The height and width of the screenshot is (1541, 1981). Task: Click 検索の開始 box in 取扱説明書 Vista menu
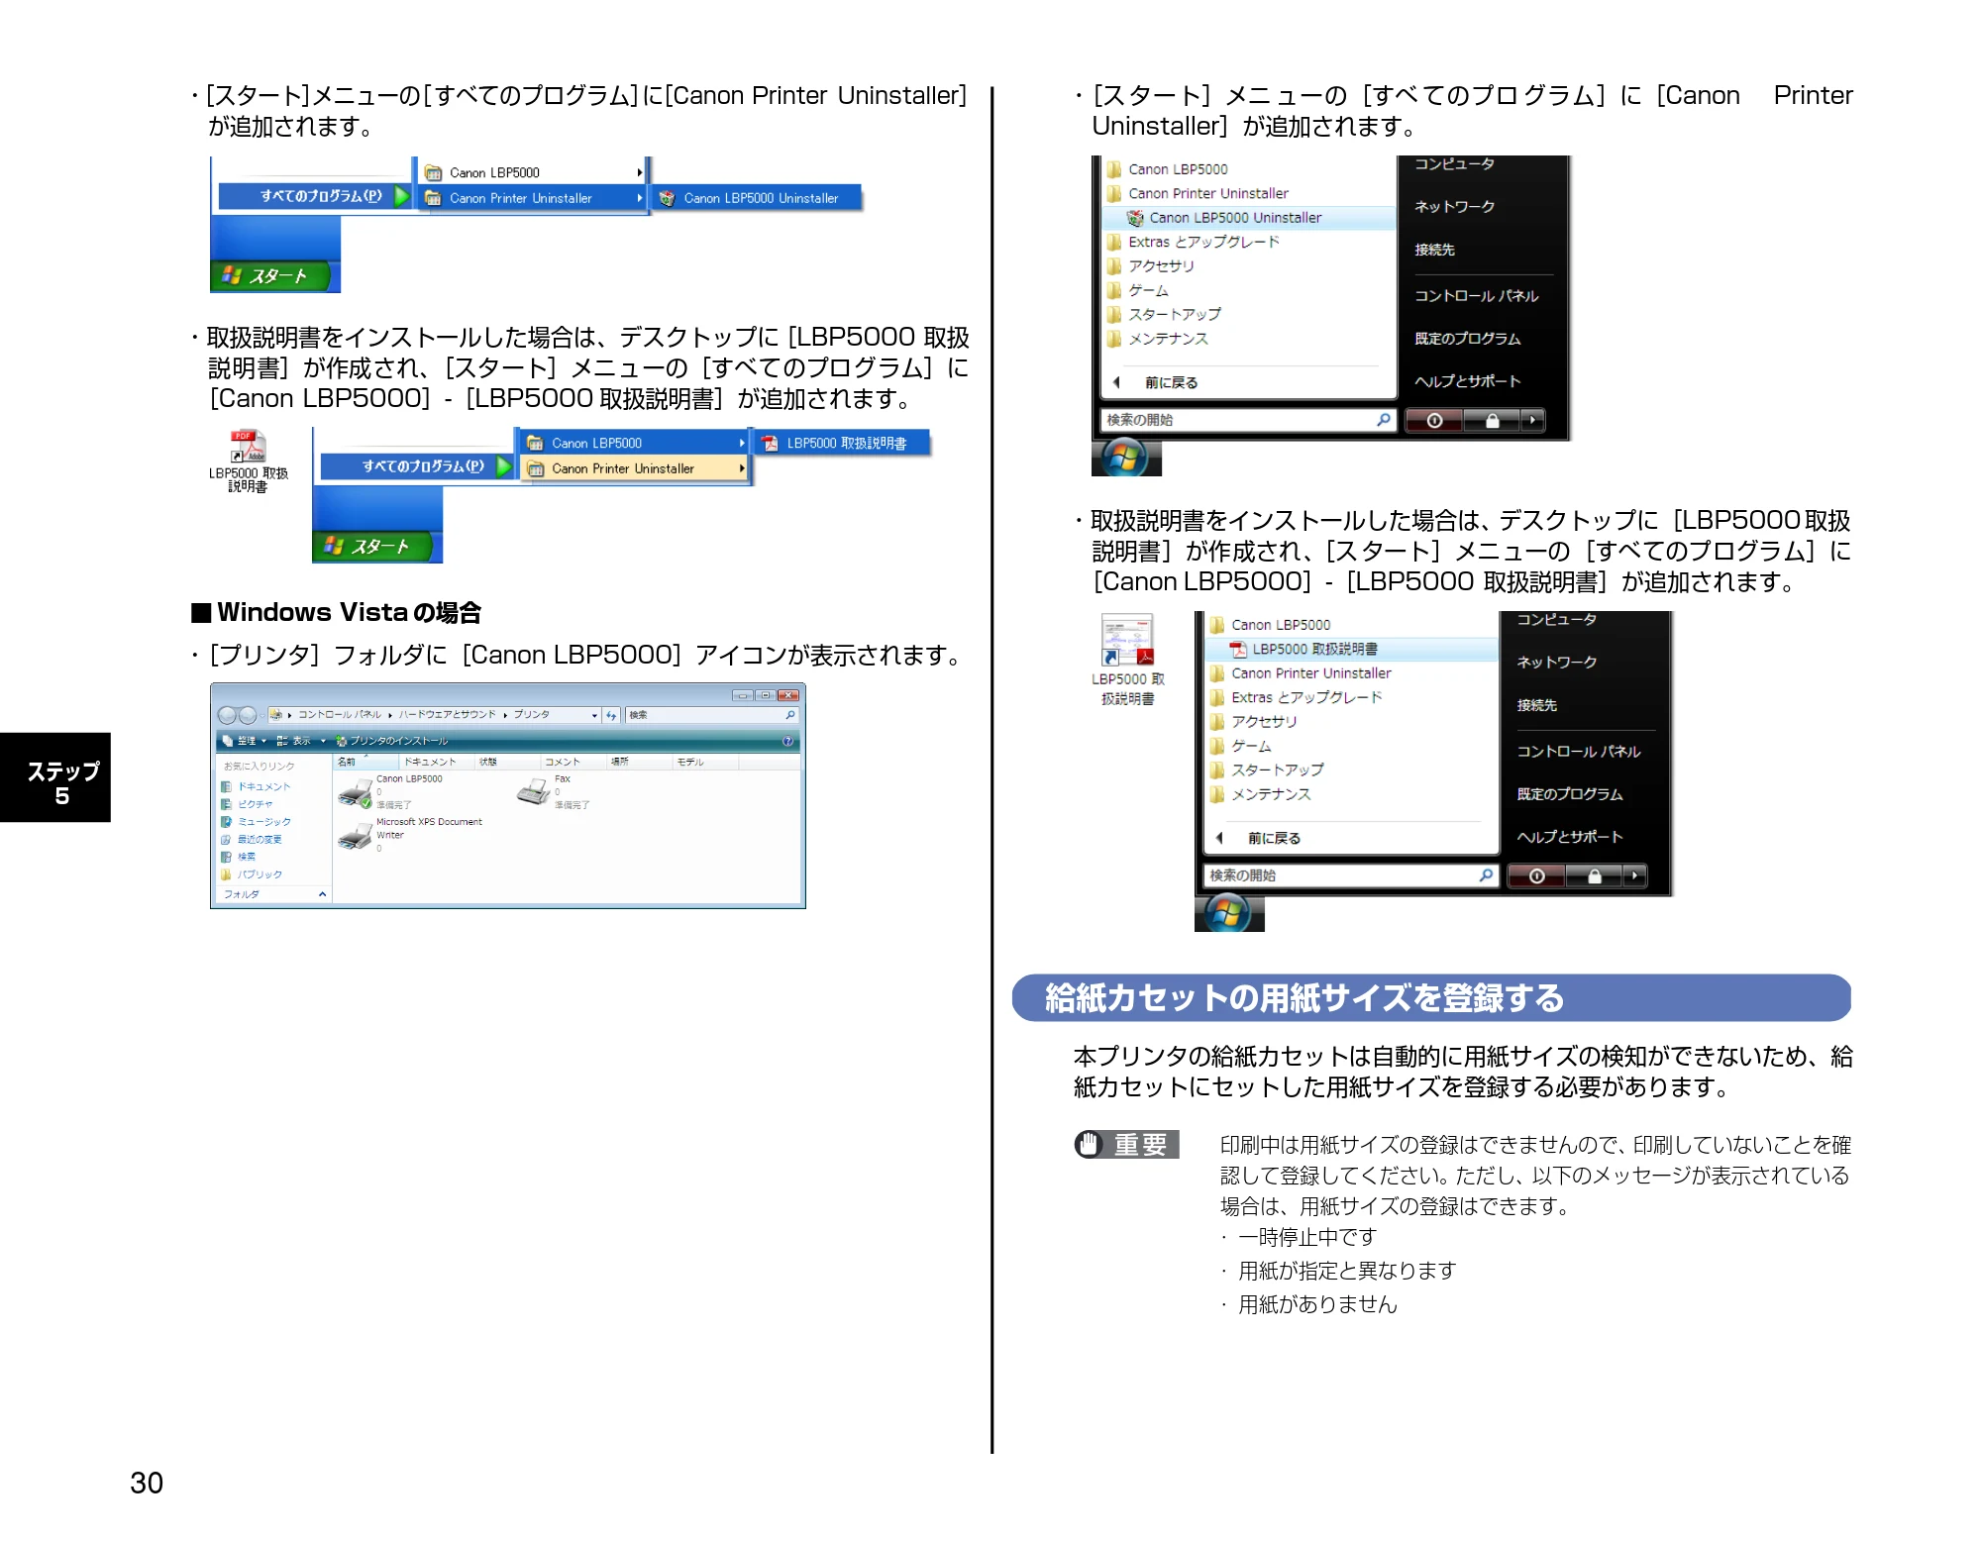coord(1351,875)
